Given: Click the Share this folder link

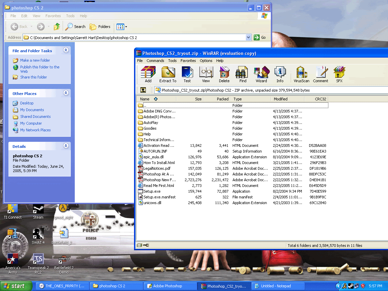Looking at the screenshot, I should pos(33,77).
